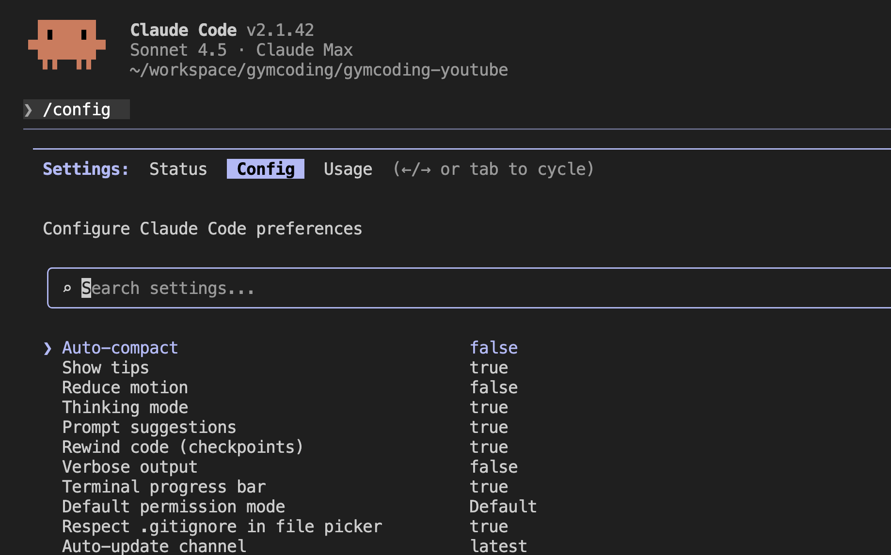
Task: Select the Terminal progress bar setting
Action: (164, 487)
